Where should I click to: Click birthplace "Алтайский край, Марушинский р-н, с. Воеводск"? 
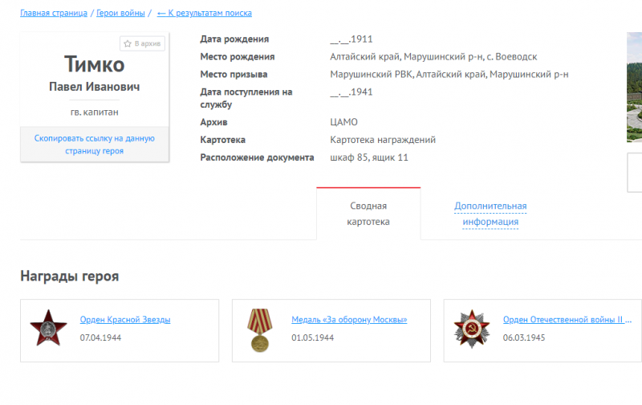tap(433, 56)
